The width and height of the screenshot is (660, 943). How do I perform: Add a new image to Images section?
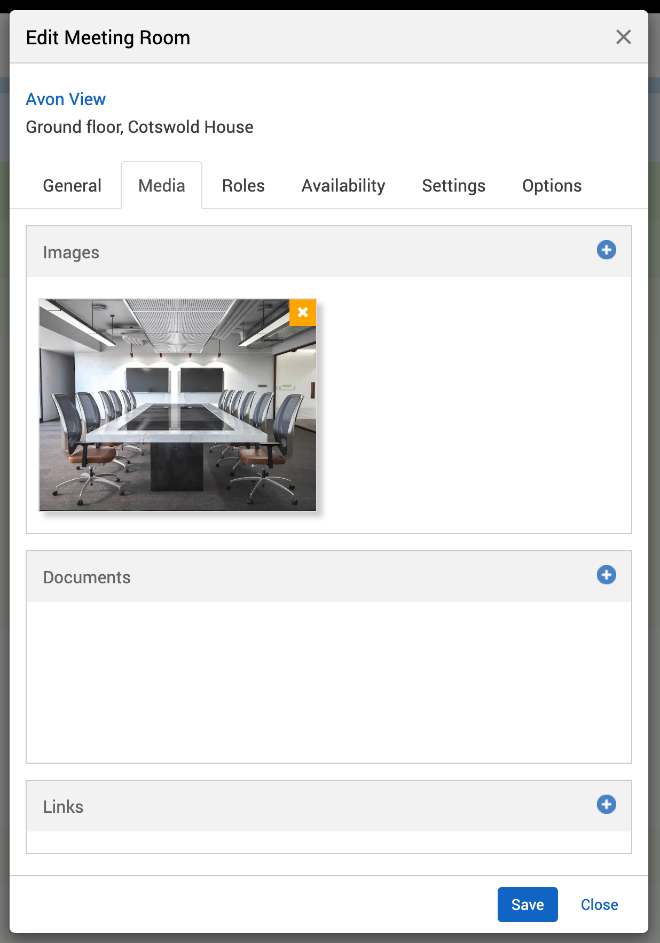click(606, 250)
